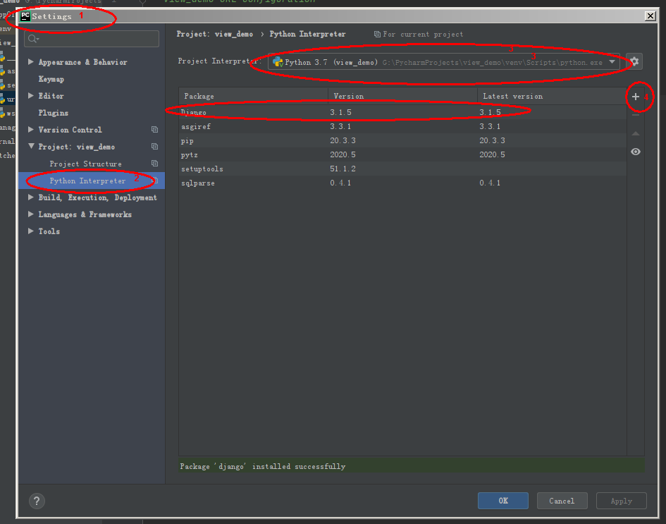
Task: Expand Appearance & Behavior section
Action: click(x=30, y=62)
